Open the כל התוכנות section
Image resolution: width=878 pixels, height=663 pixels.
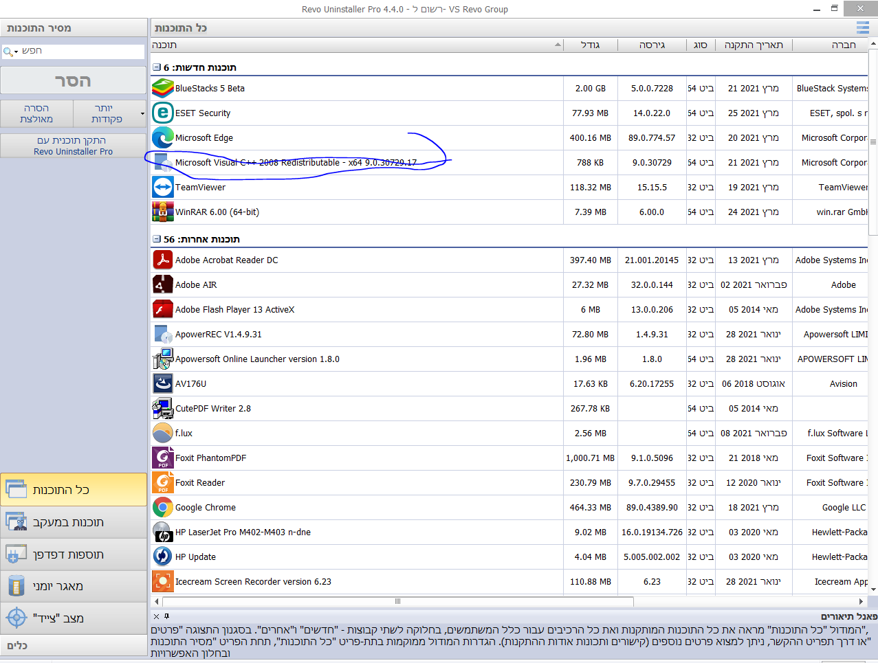tap(74, 490)
